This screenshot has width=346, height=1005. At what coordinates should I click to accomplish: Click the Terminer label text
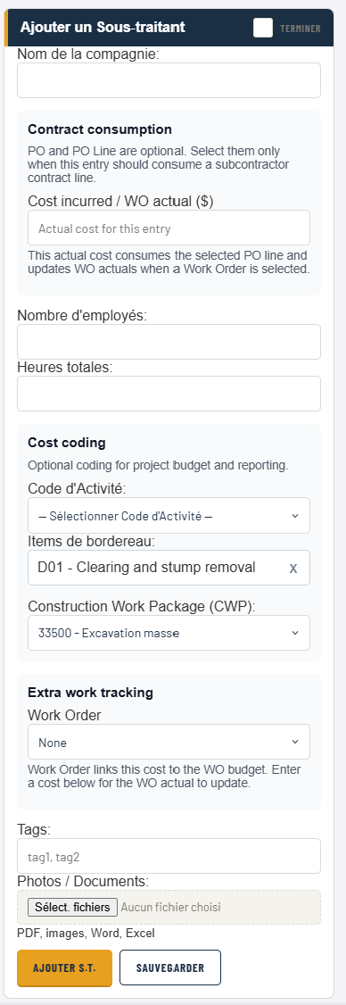click(301, 29)
